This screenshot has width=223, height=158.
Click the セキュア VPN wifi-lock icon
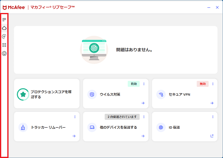161,94
